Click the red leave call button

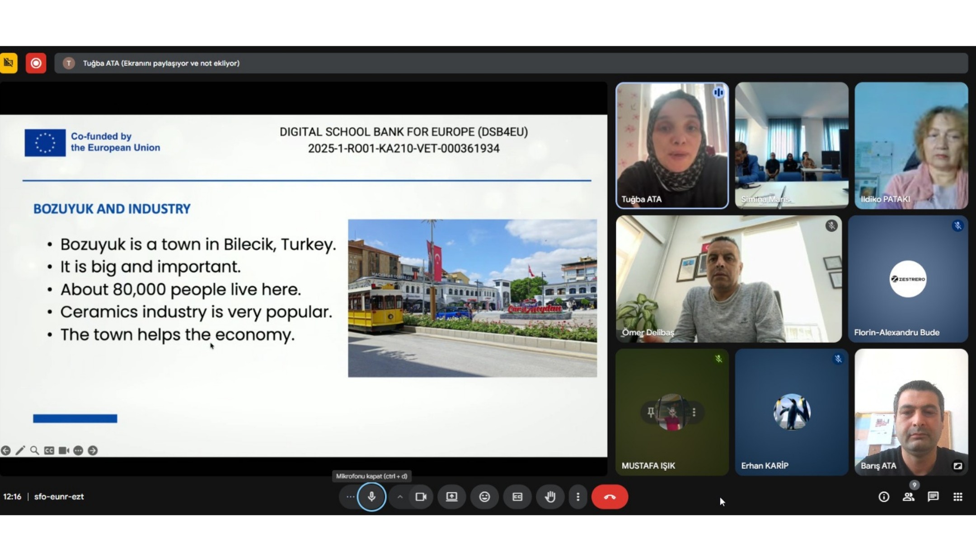coord(610,497)
